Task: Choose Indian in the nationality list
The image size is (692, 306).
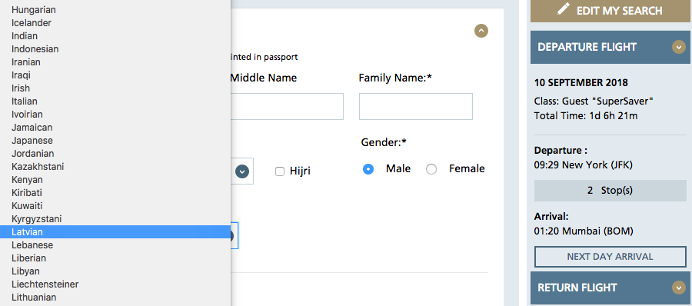Action: point(115,36)
